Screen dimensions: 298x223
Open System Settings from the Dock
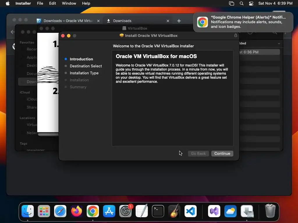(125, 211)
